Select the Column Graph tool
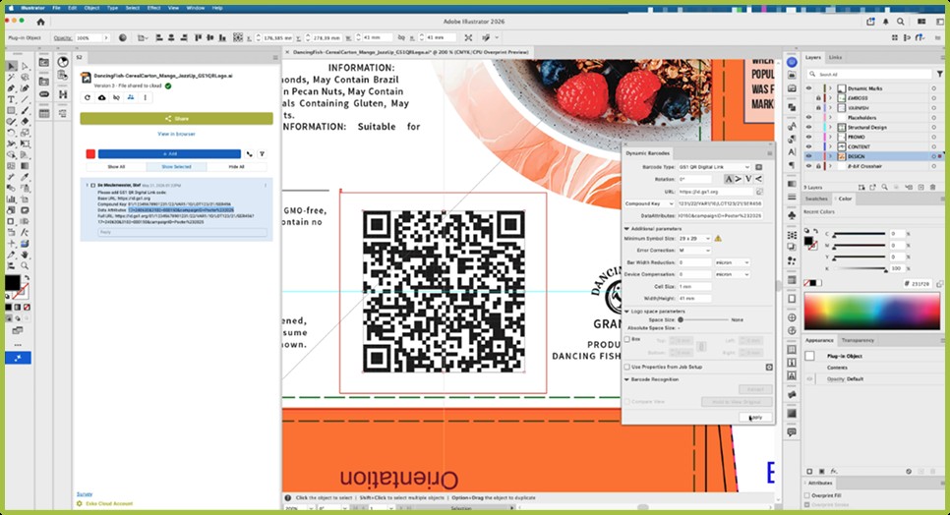This screenshot has width=950, height=515. (x=12, y=200)
